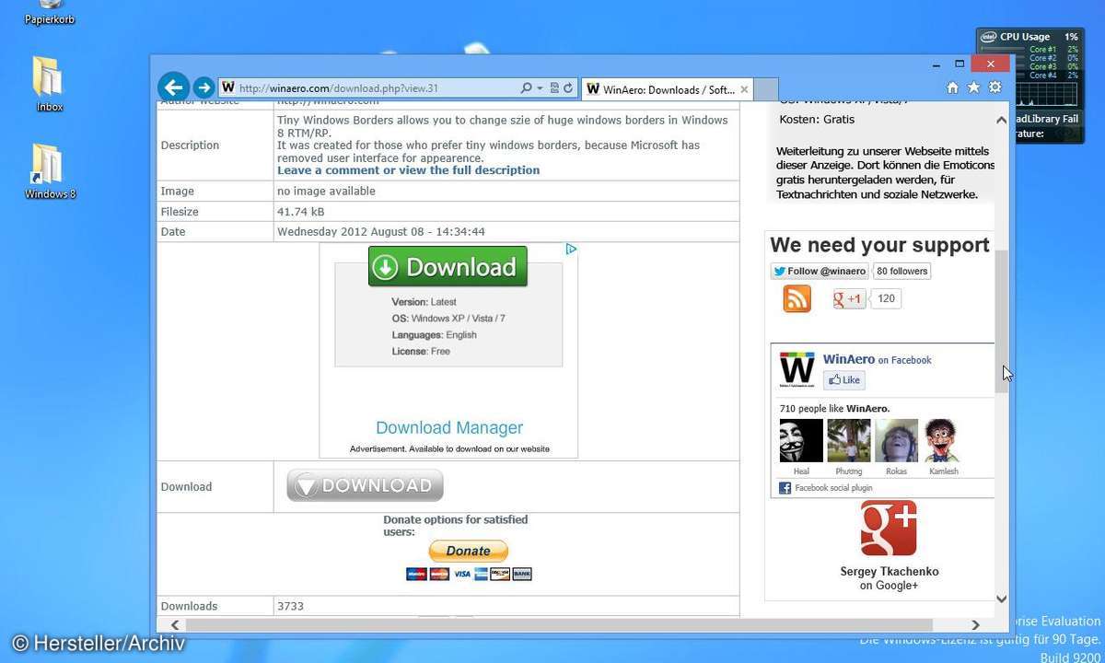Image resolution: width=1105 pixels, height=663 pixels.
Task: Close the WinAero Downloads tab
Action: pos(744,89)
